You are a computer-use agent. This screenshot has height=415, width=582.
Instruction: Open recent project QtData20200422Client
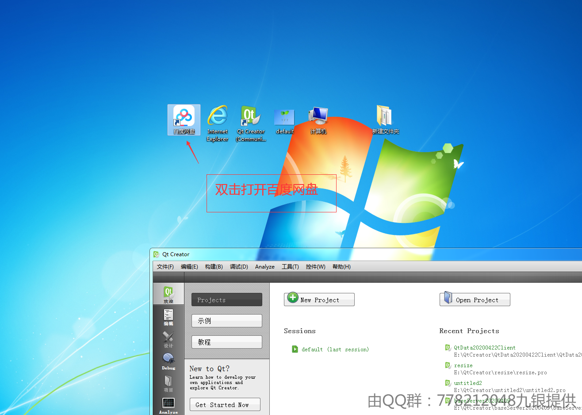485,348
